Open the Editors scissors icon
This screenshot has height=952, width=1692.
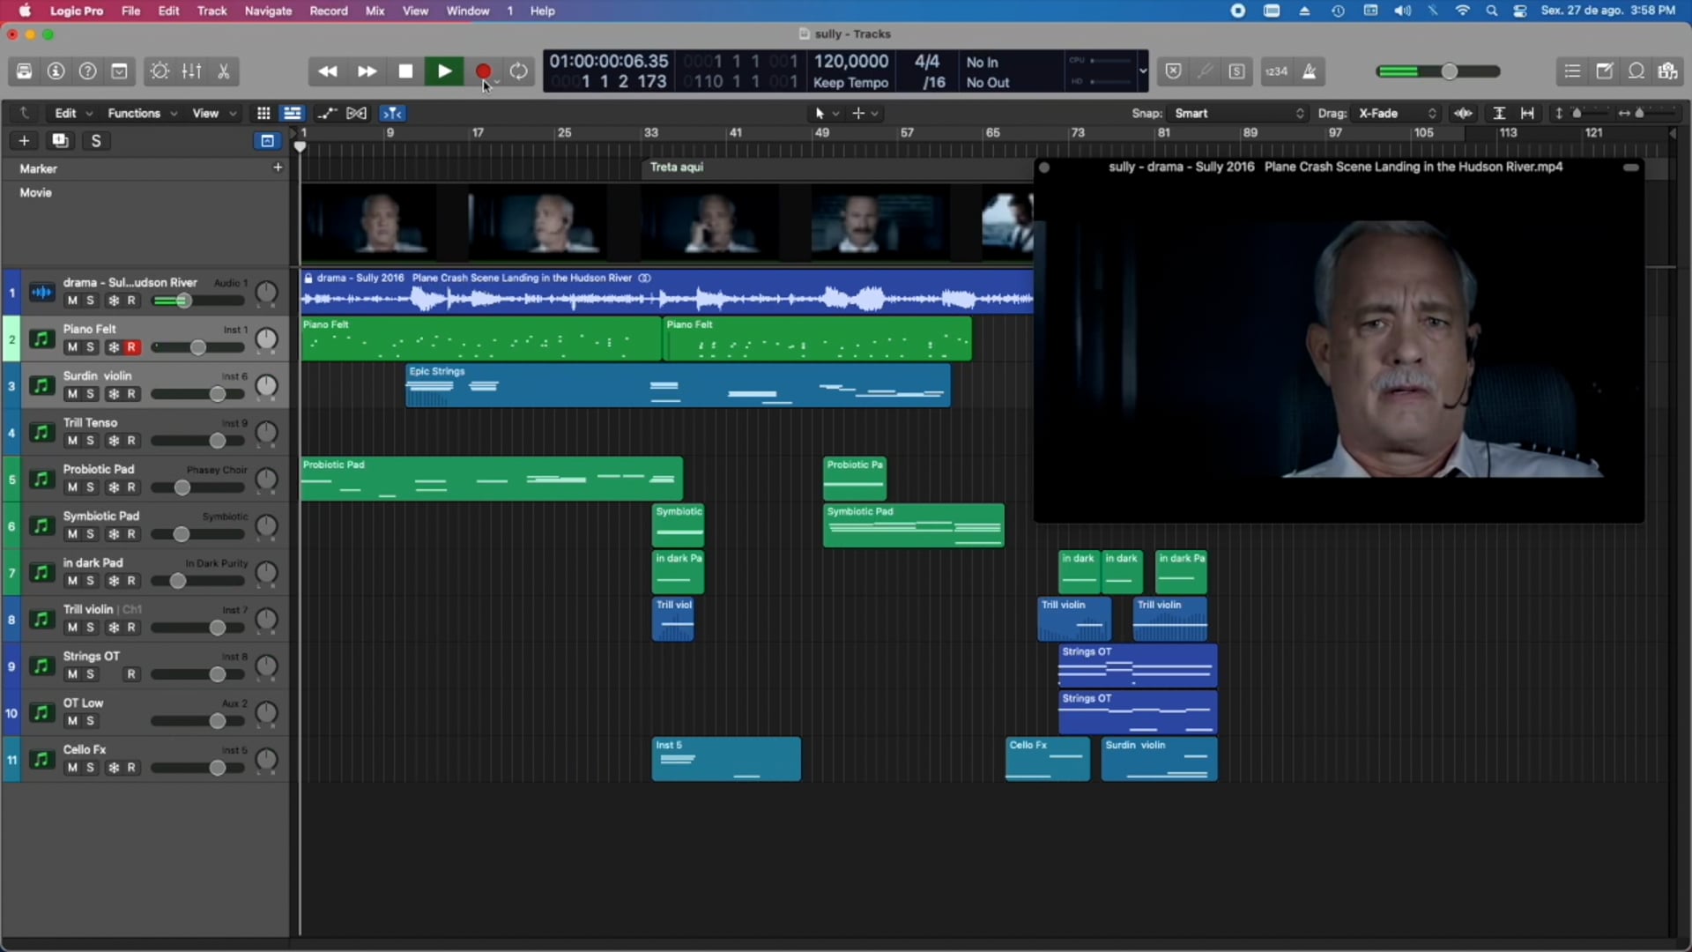[x=224, y=71]
